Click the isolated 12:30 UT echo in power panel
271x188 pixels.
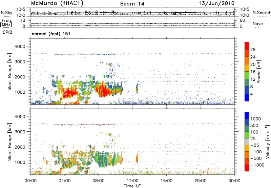137,88
